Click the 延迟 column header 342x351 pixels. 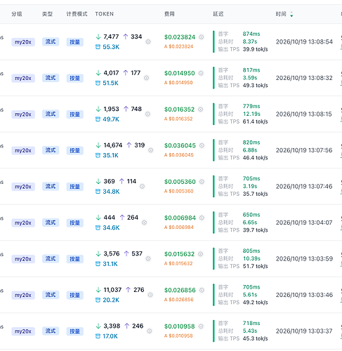(x=218, y=14)
